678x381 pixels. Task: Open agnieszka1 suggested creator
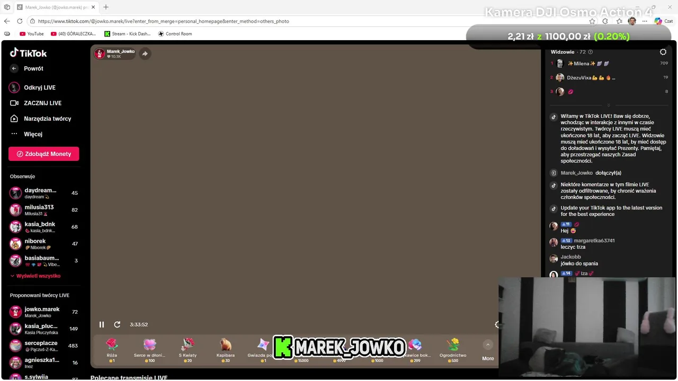43,362
